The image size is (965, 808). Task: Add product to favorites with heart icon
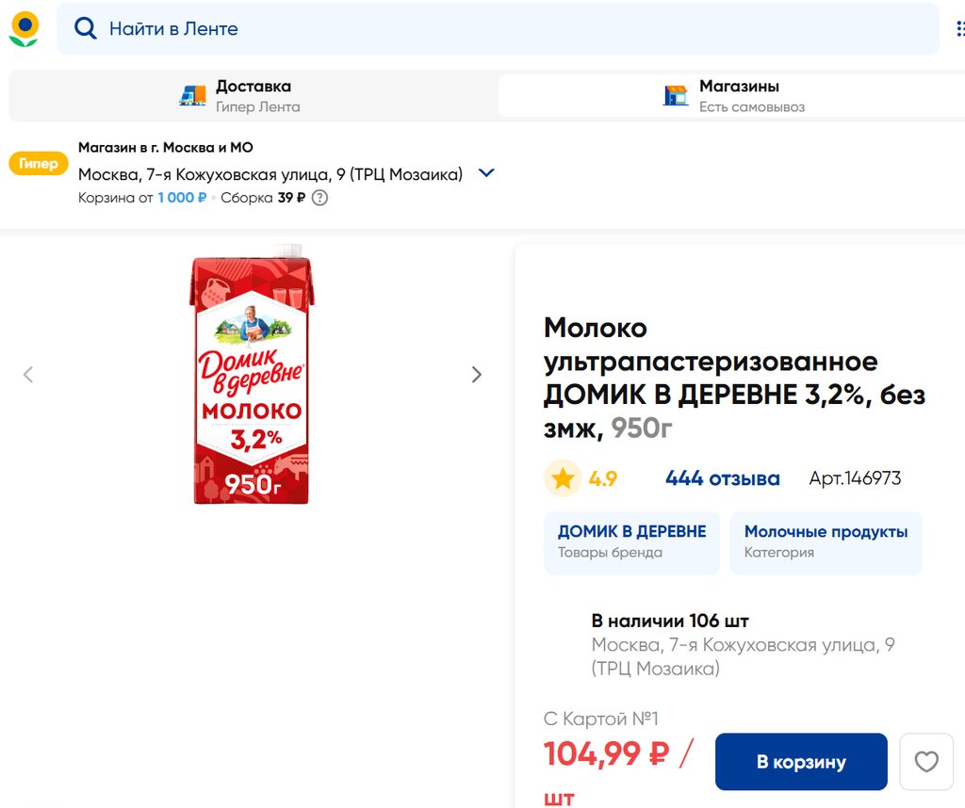coord(926,761)
